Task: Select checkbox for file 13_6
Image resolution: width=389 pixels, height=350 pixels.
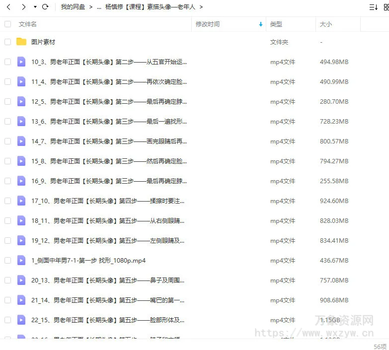Action: [7, 121]
